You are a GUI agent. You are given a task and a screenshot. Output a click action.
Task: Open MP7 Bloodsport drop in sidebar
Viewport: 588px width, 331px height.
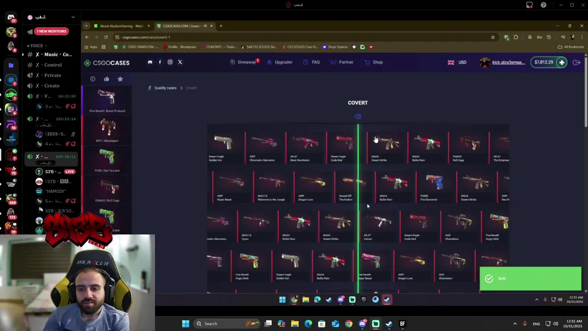point(107,131)
